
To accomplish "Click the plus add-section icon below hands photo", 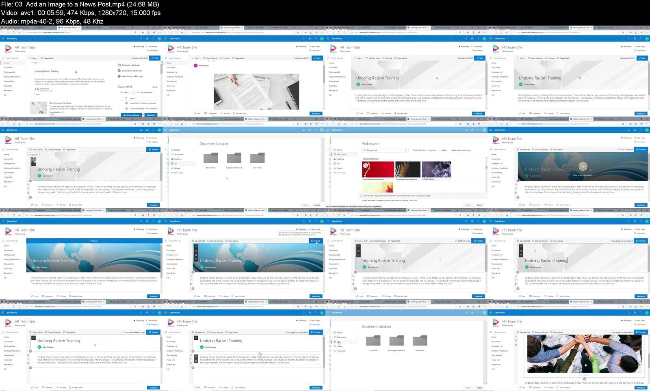I will pyautogui.click(x=584, y=379).
